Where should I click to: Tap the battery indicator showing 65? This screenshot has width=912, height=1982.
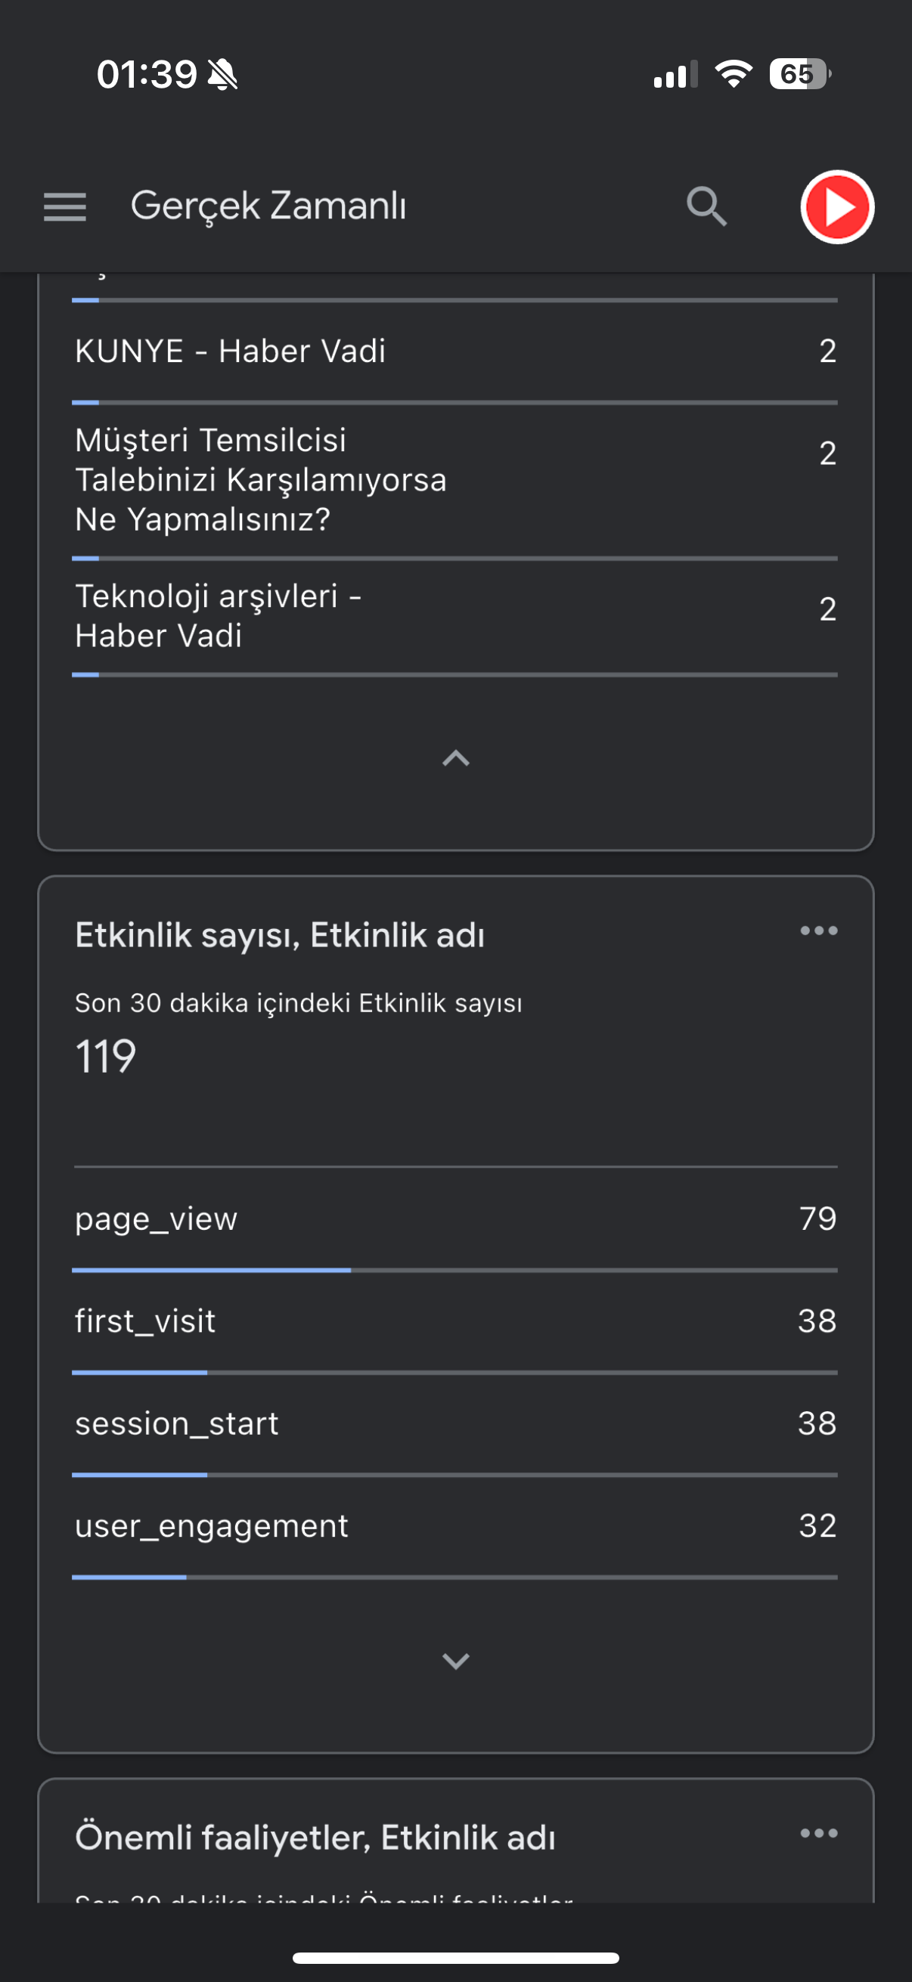(x=799, y=74)
